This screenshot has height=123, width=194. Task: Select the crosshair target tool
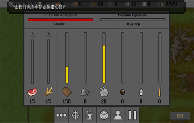click(75, 115)
